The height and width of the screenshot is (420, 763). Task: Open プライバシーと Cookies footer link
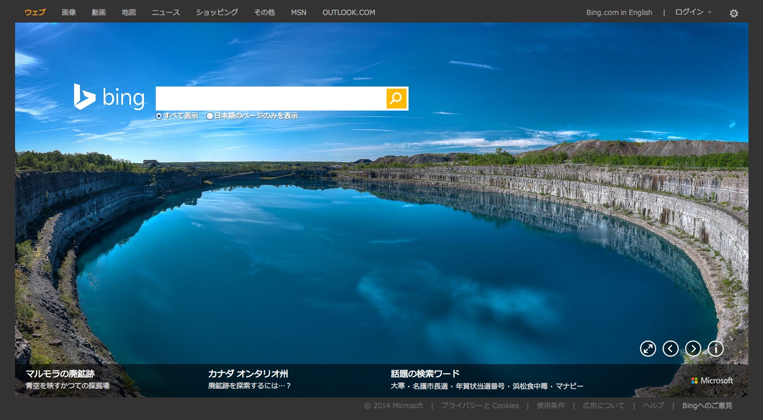point(479,405)
